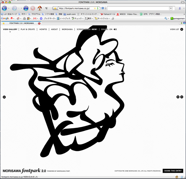Open the HOWTO menu item
Viewport: 186px width, 179px height.
43,29
